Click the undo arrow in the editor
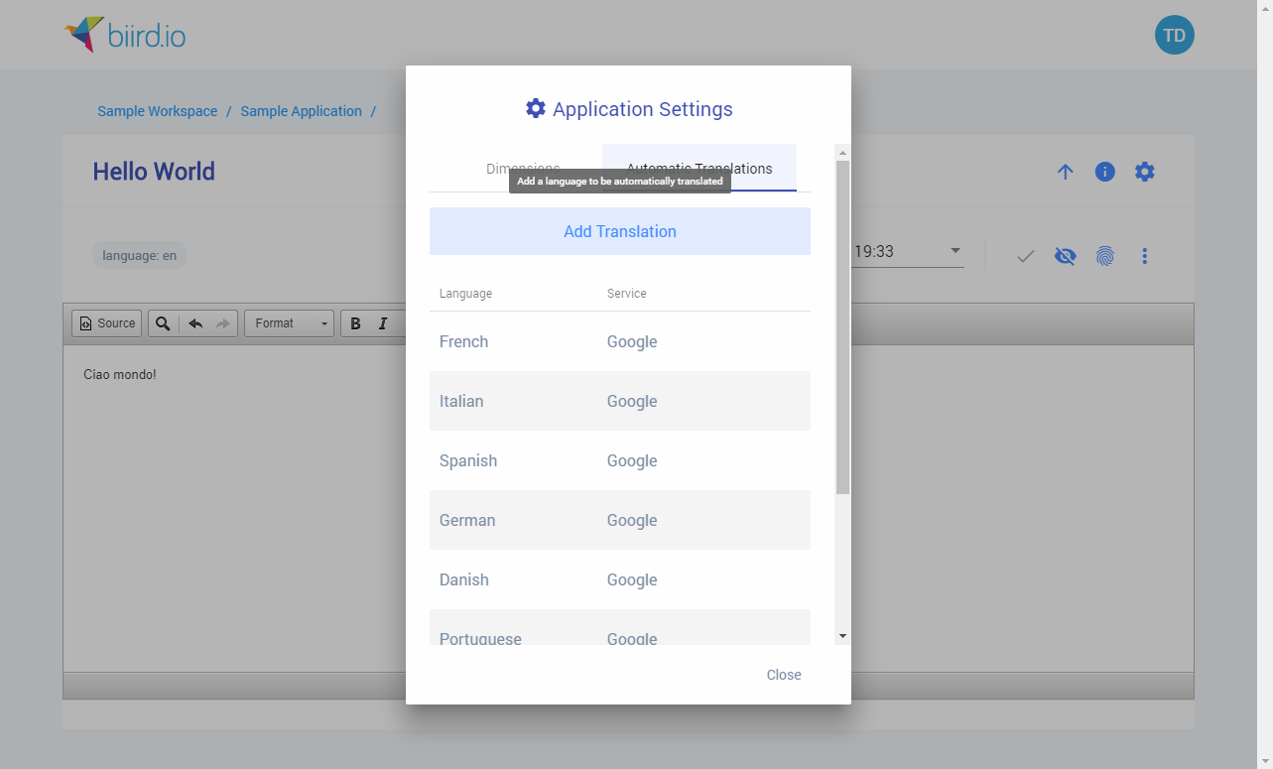This screenshot has height=769, width=1273. (195, 323)
